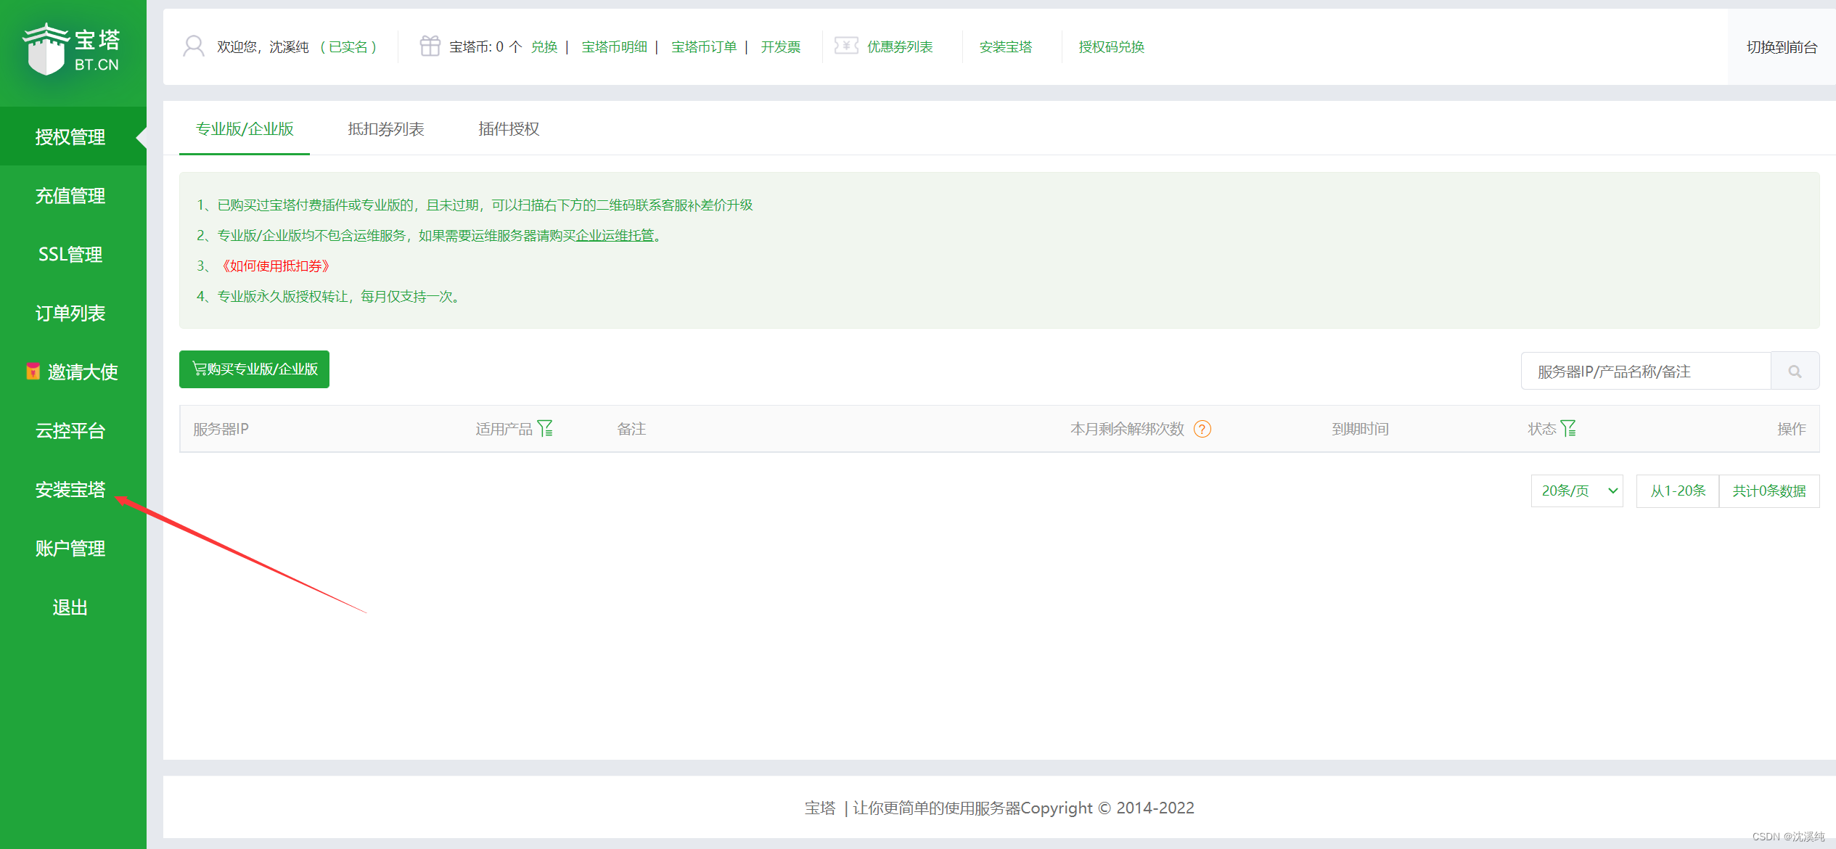
Task: Open the 企业运维托管 link
Action: tap(615, 236)
